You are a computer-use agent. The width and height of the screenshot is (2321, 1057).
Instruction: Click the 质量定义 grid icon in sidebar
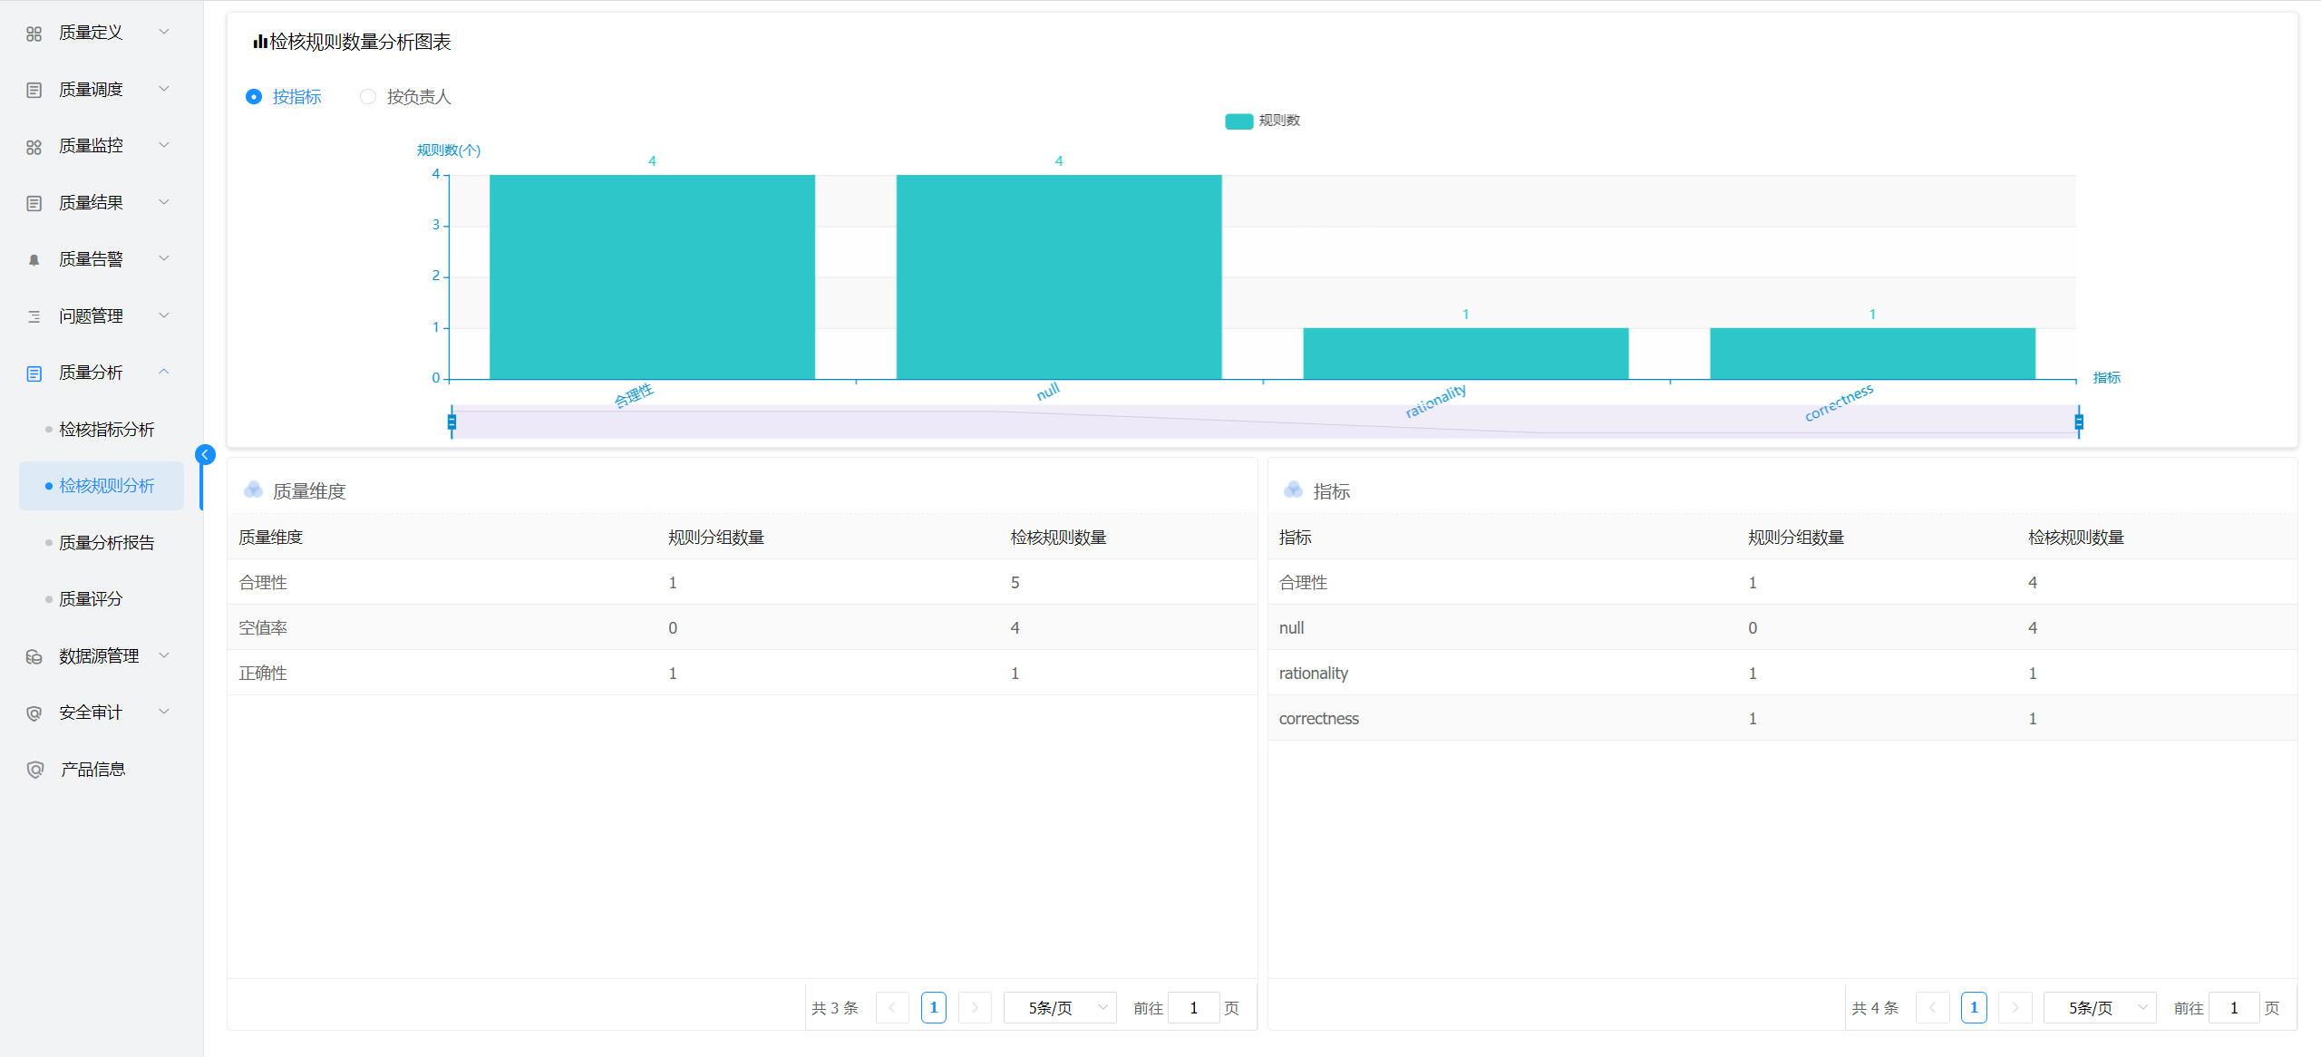(x=34, y=34)
